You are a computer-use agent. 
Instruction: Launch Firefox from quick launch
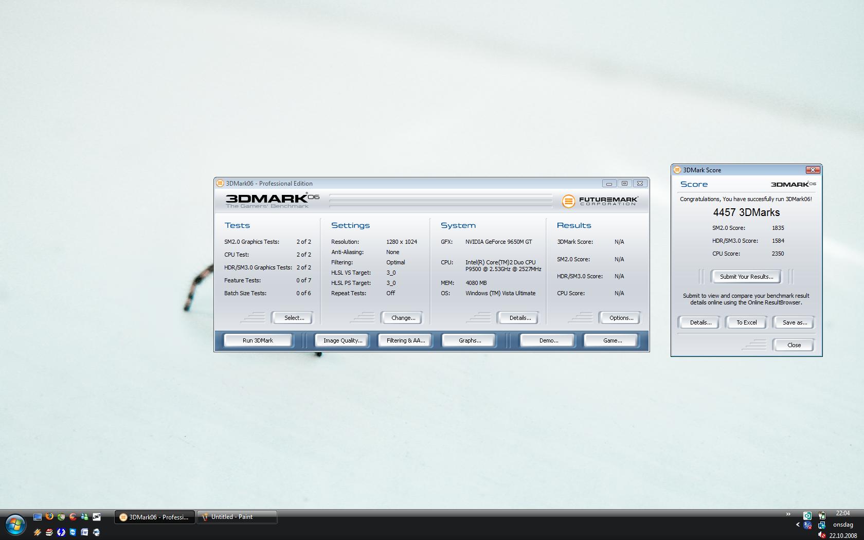click(49, 516)
